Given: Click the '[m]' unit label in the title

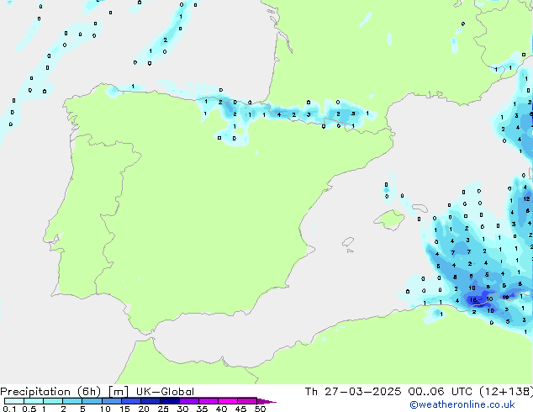Looking at the screenshot, I should tap(118, 392).
